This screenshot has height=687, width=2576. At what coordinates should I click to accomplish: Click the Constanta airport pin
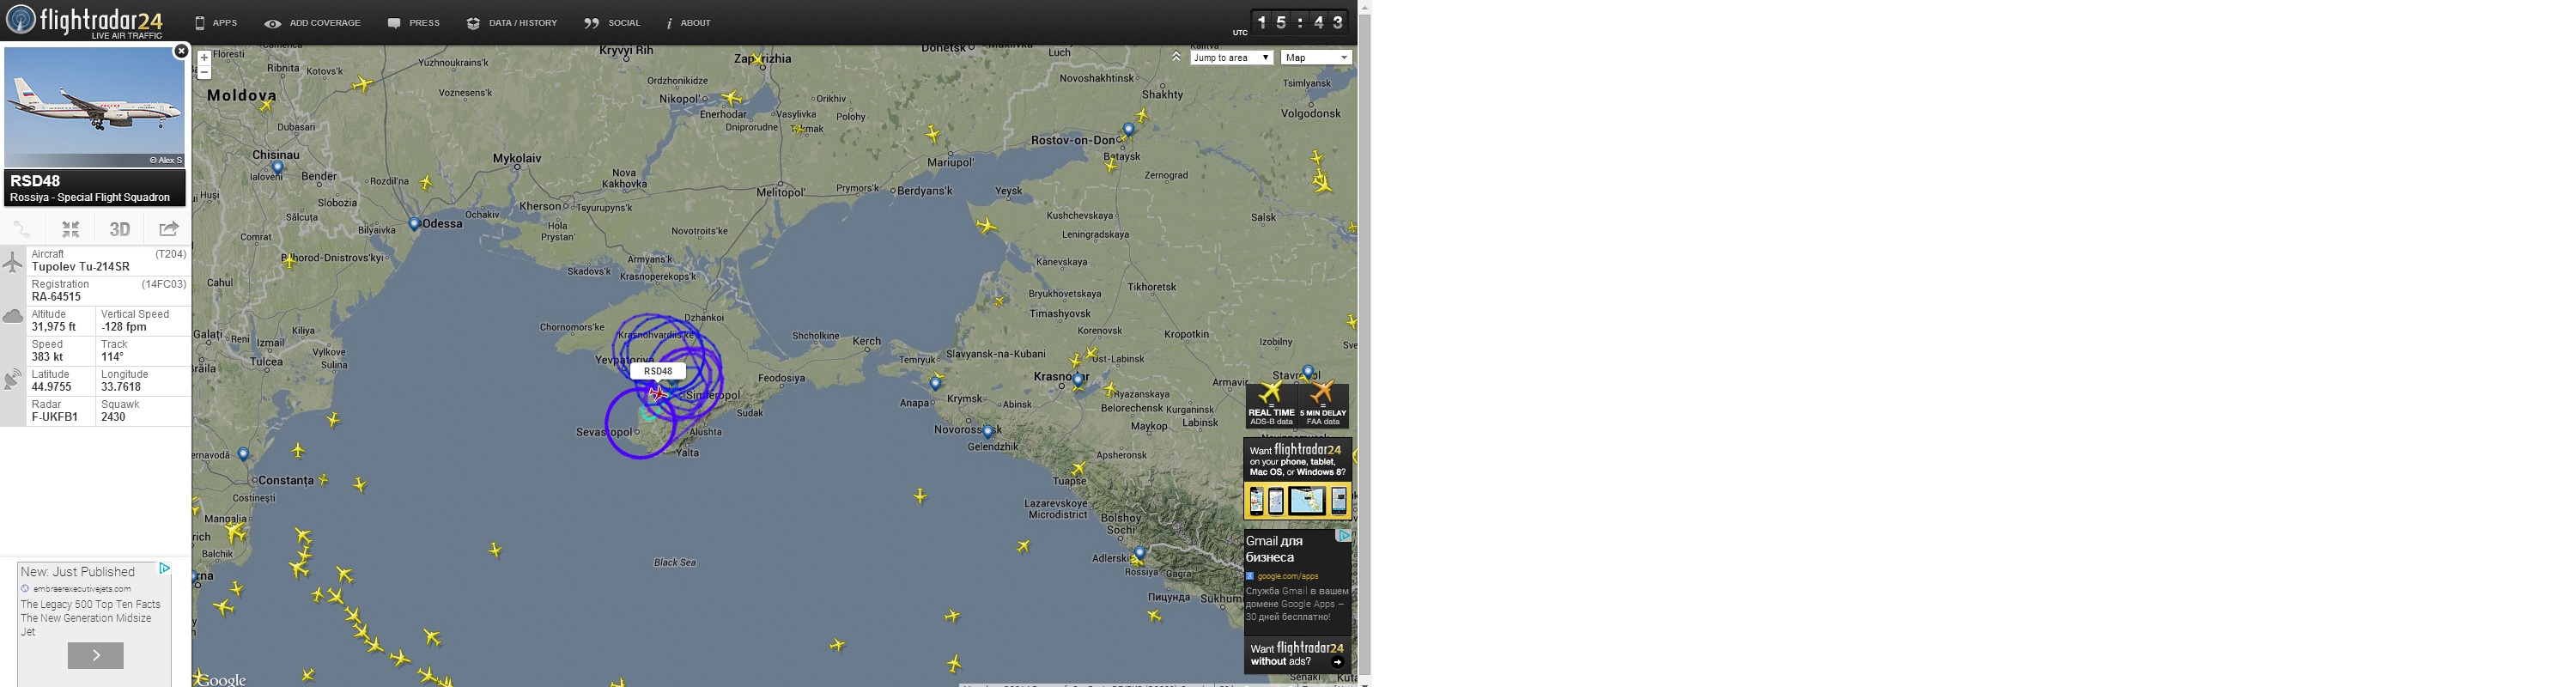tap(243, 455)
